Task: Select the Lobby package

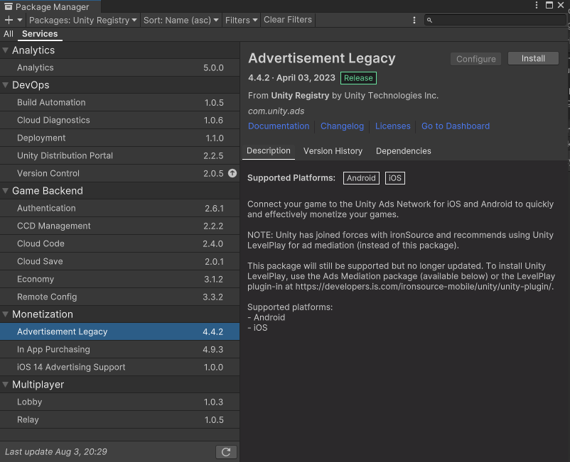Action: [120, 402]
